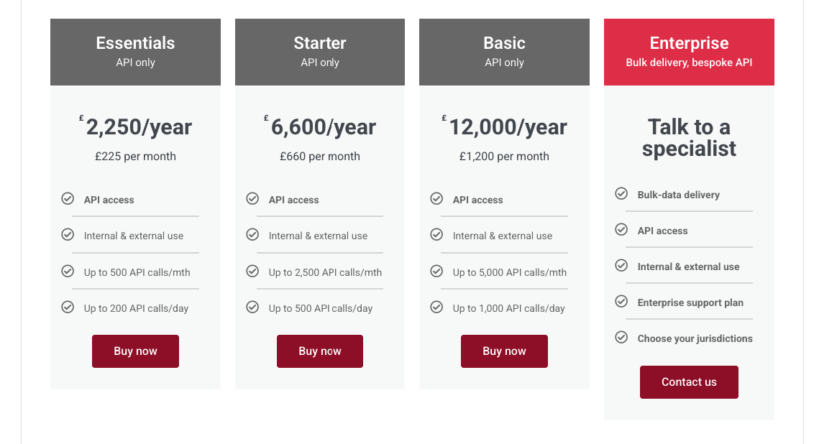Click the Basic plan Buy now button

pyautogui.click(x=504, y=351)
